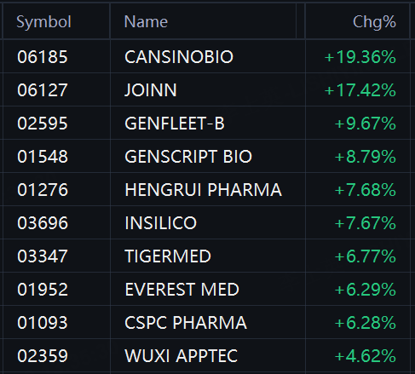Select symbol code 01093
415x374 pixels.
(43, 323)
